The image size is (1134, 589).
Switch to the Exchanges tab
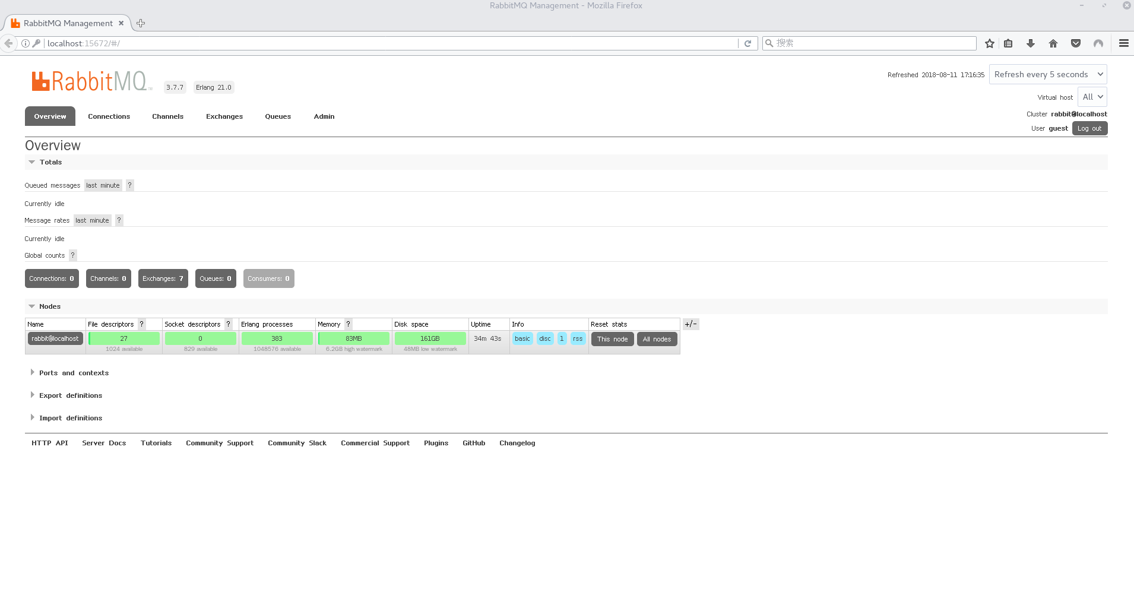pyautogui.click(x=224, y=116)
